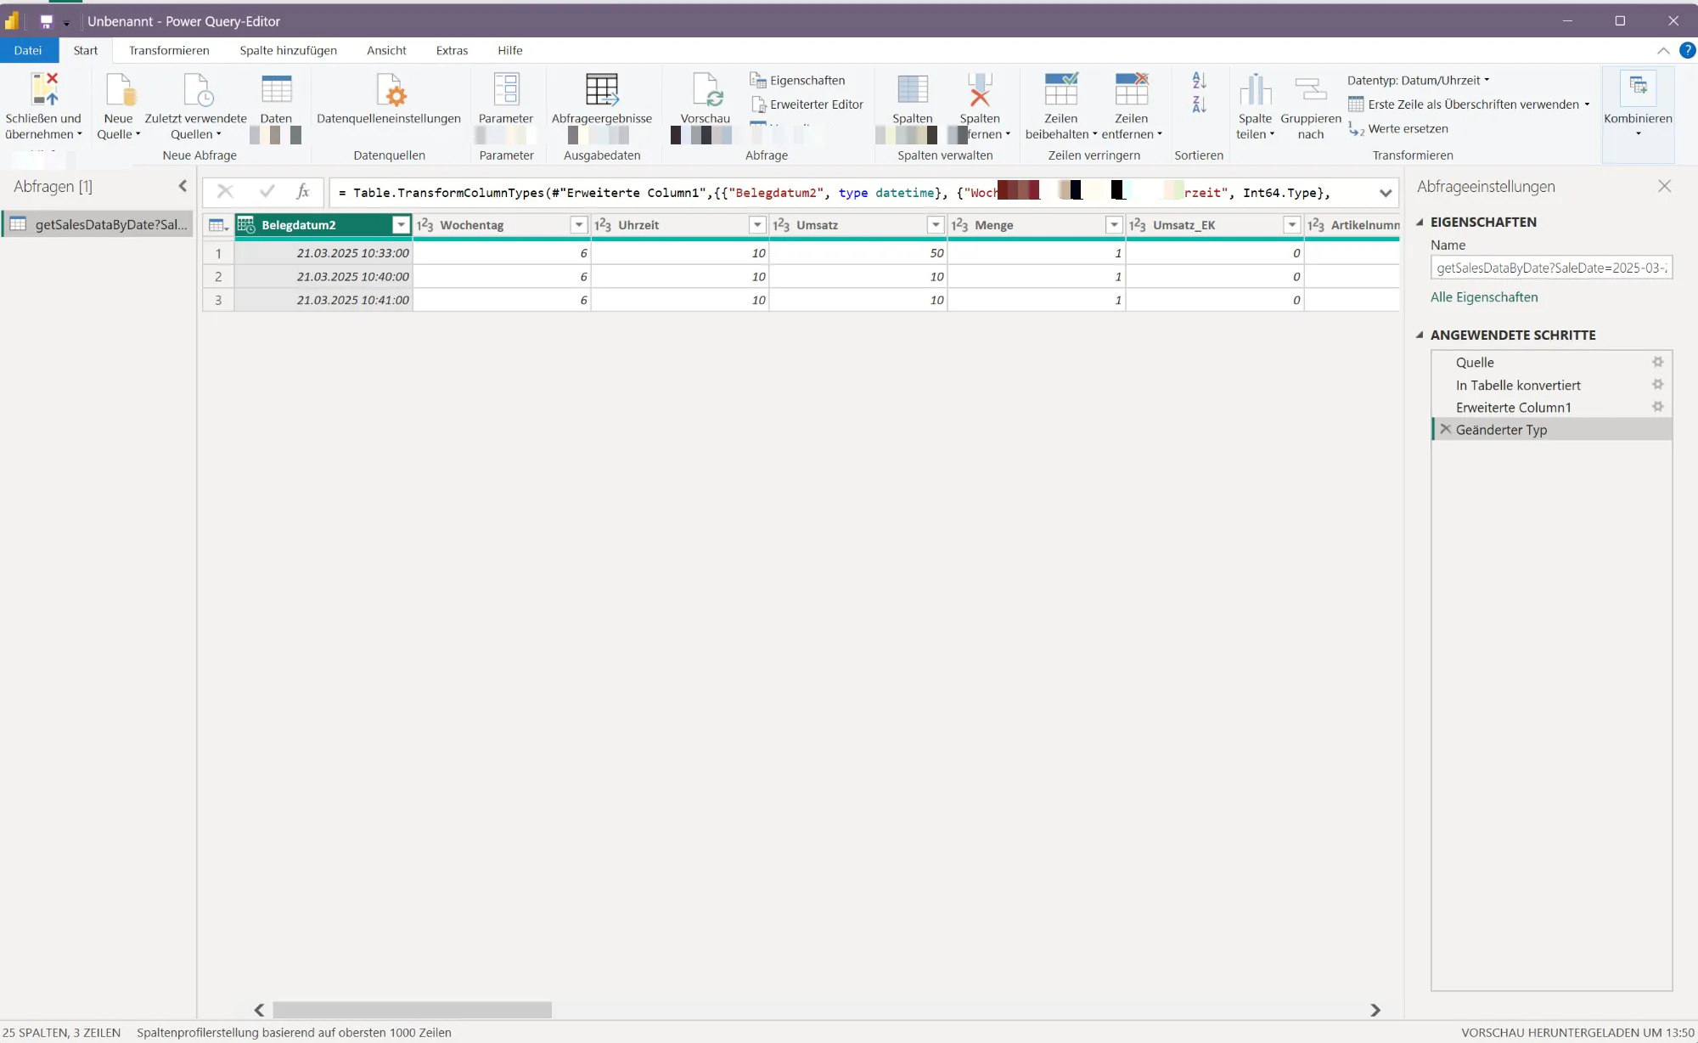The height and width of the screenshot is (1043, 1698).
Task: Collapse the Abfragen pane
Action: tap(182, 186)
